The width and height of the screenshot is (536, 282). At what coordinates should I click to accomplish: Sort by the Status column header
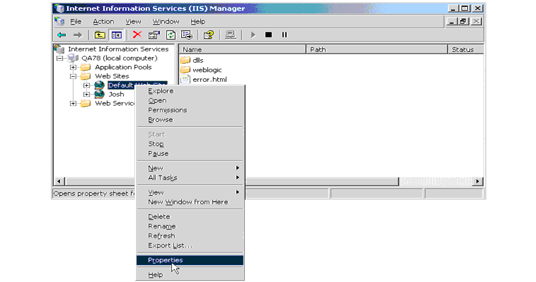(x=465, y=50)
